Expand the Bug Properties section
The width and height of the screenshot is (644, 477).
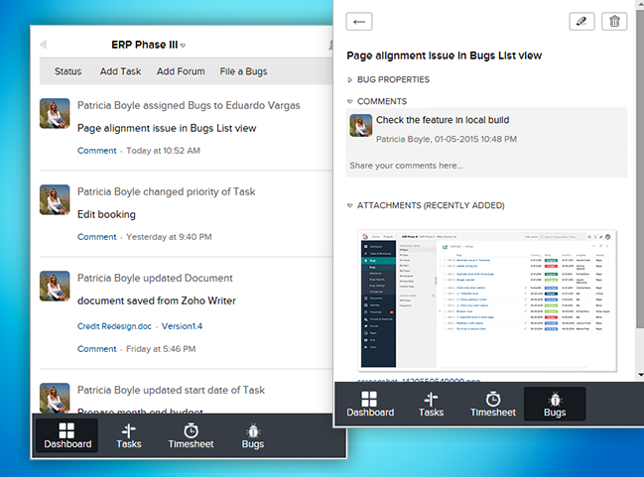point(392,79)
